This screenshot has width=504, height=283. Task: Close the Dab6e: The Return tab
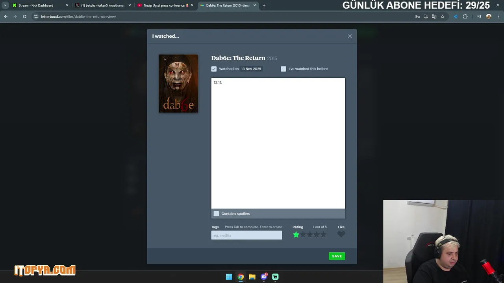254,6
